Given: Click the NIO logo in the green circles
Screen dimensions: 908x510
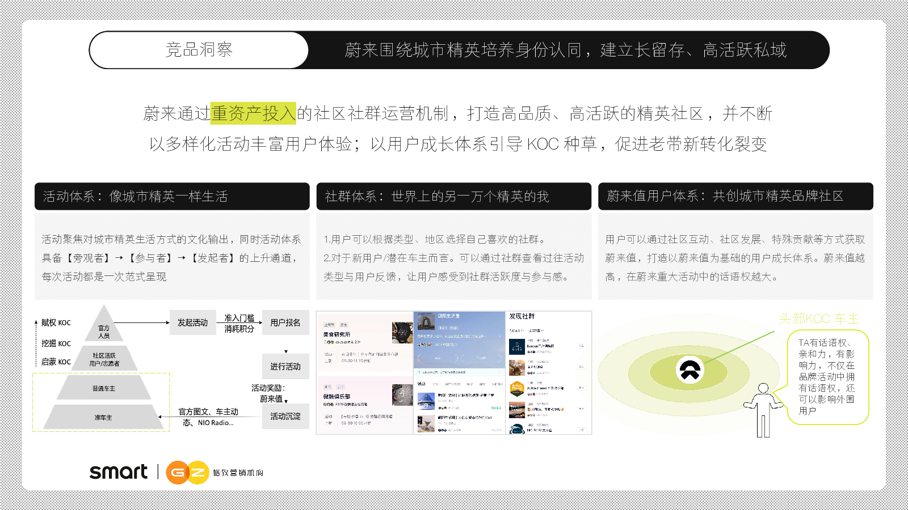Looking at the screenshot, I should tap(690, 370).
